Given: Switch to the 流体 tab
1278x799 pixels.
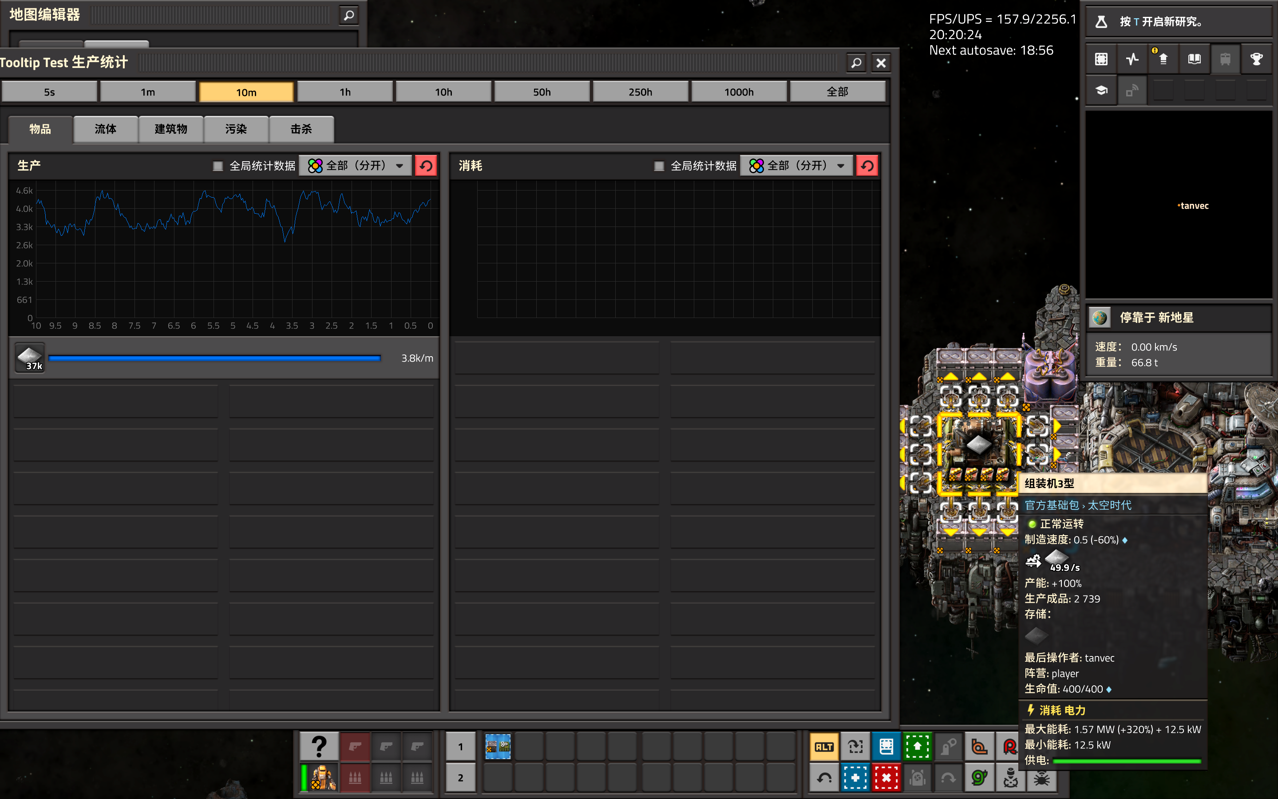Looking at the screenshot, I should tap(106, 129).
